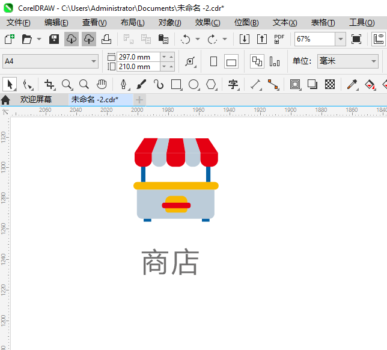
Task: Select the Ellipse tool
Action: pos(194,84)
